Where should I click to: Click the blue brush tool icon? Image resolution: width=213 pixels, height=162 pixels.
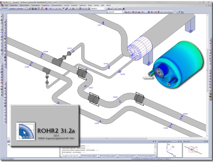click(x=66, y=9)
